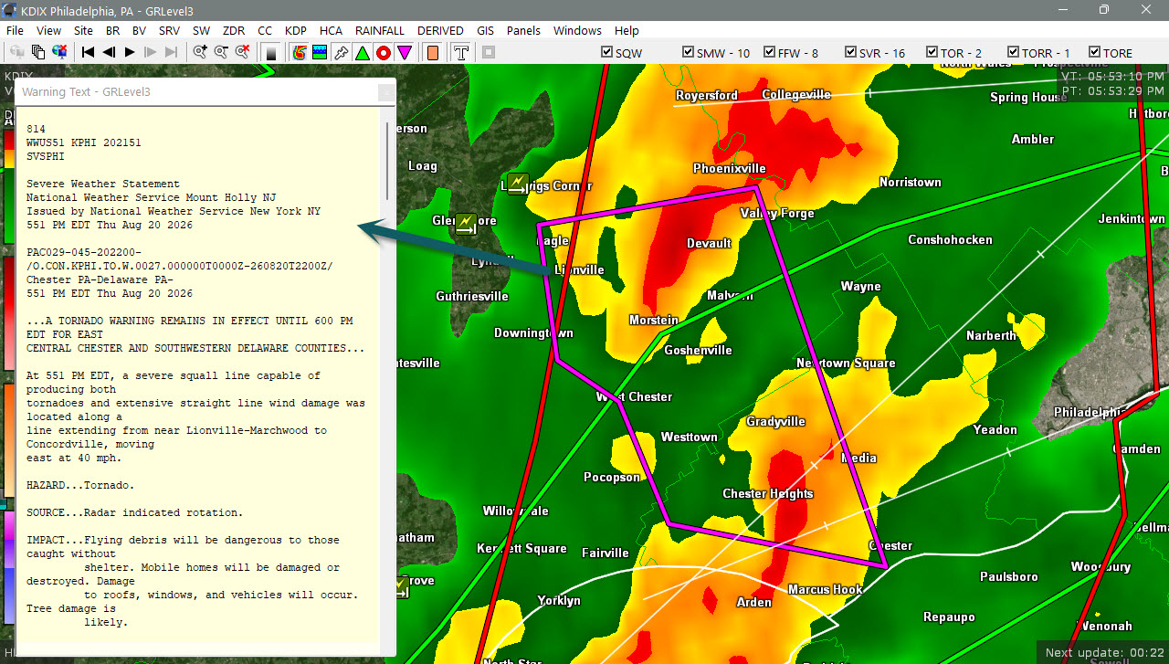Click the copy image to clipboard icon
The width and height of the screenshot is (1169, 664).
click(x=38, y=52)
